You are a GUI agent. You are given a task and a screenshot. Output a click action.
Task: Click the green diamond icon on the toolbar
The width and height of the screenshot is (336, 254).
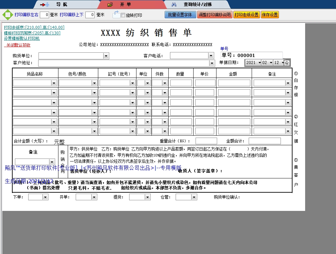7,15
